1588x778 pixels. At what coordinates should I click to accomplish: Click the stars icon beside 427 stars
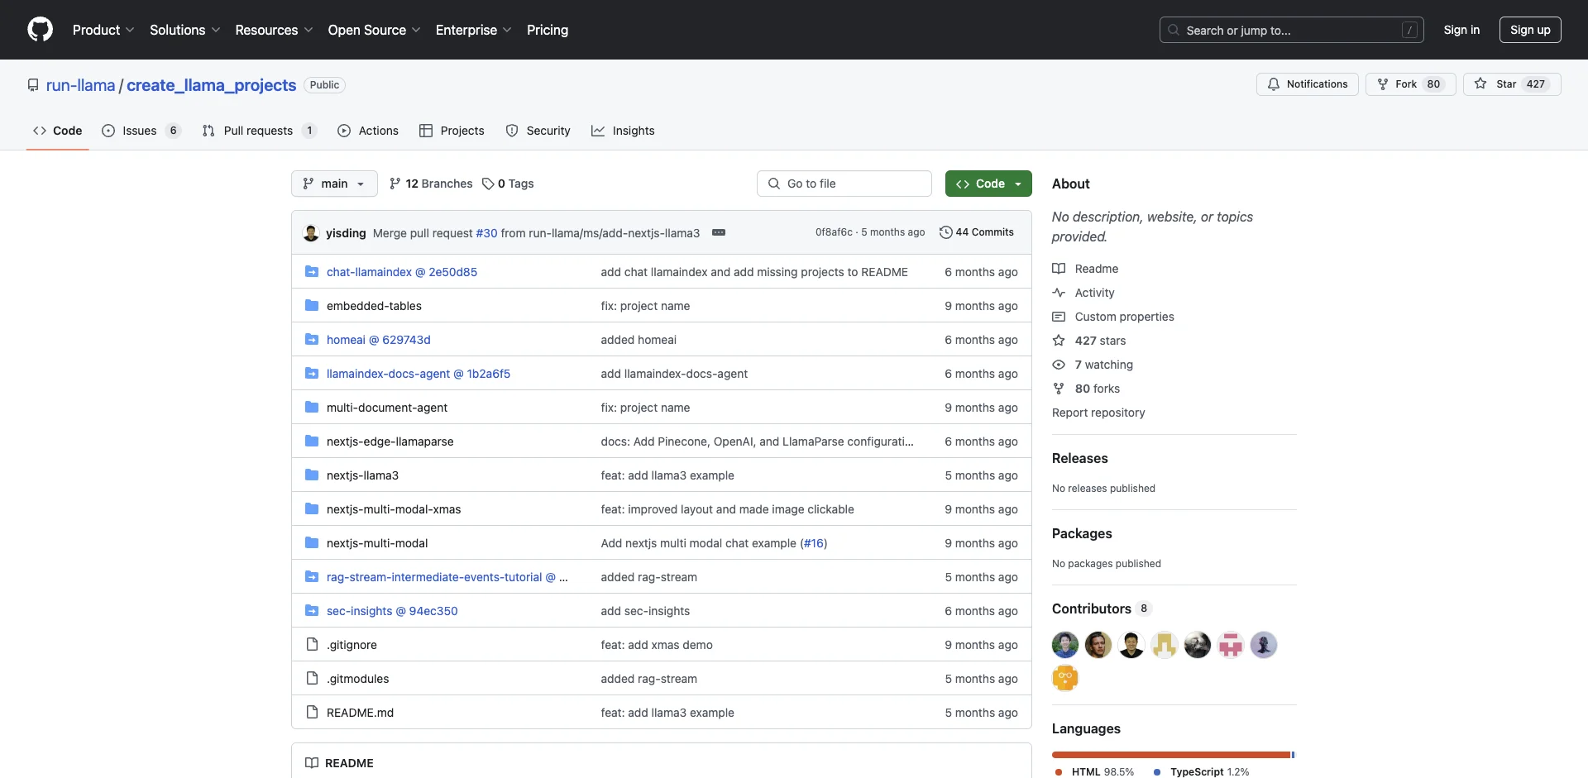click(1059, 341)
